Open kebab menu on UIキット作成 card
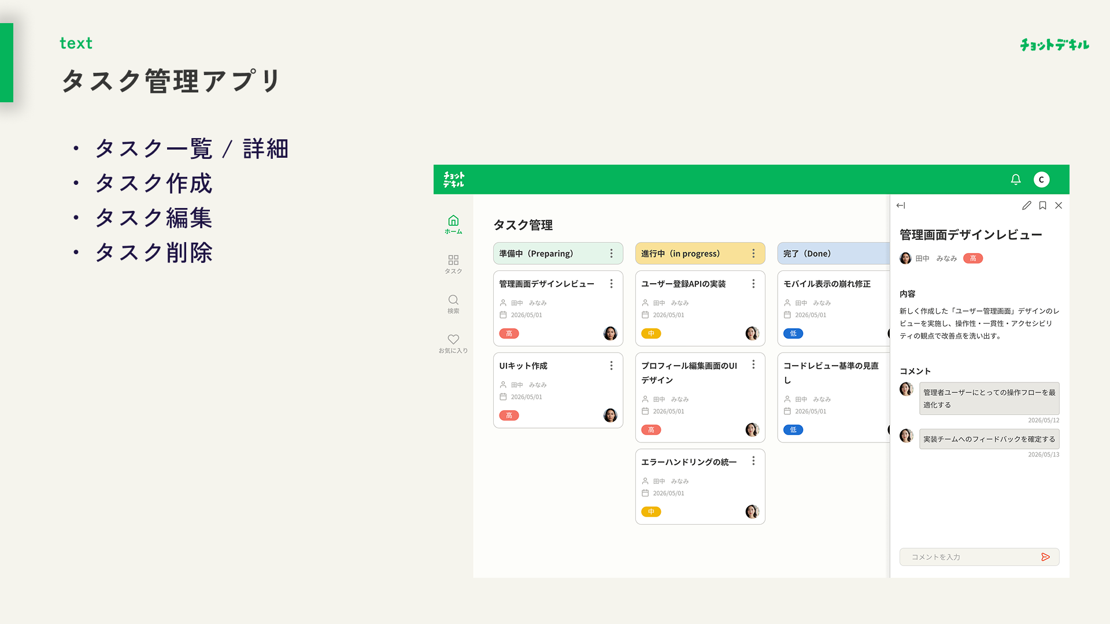Viewport: 1110px width, 624px height. 611,365
